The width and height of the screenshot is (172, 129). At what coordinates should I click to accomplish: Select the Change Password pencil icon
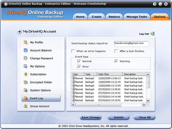point(25,58)
